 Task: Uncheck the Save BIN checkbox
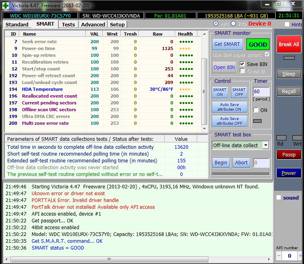click(x=242, y=64)
